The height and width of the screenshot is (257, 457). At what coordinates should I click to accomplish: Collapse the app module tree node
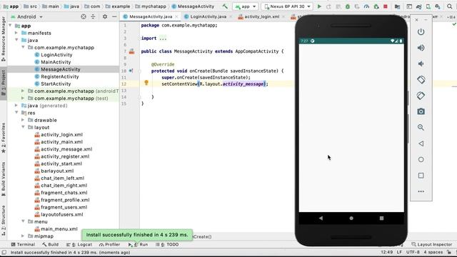[10, 26]
